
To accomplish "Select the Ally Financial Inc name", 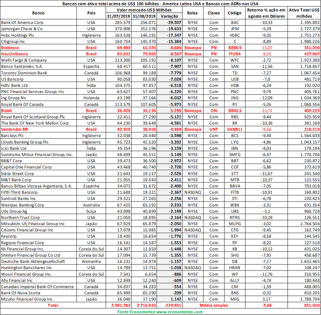I will click(17, 281).
